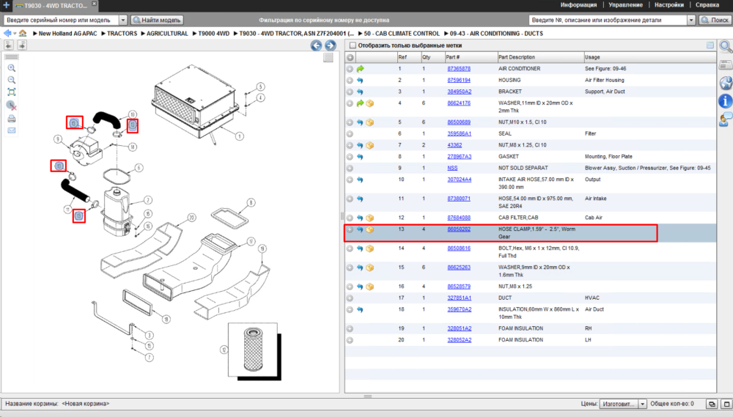Click the part number search input field
Viewport: 733px width, 417px height.
608,20
